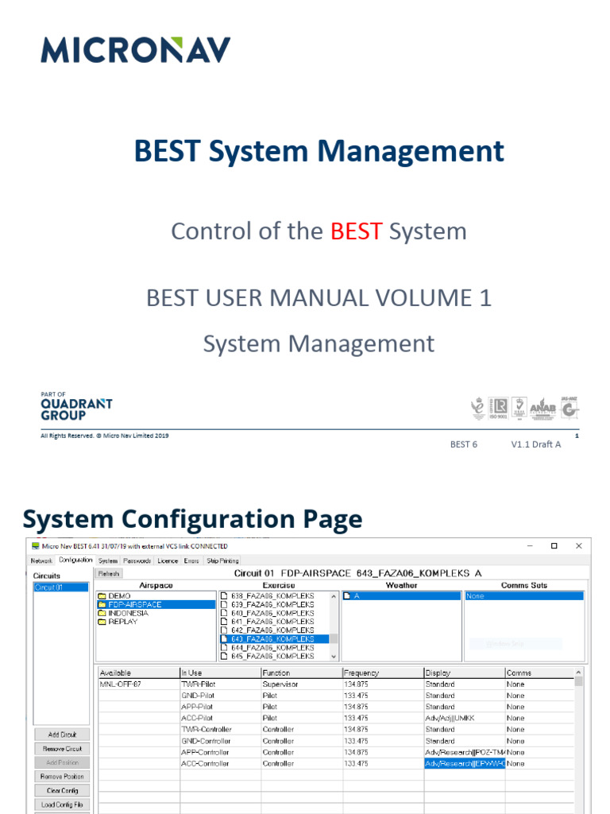Click exercise list scroll up arrow

(x=334, y=596)
